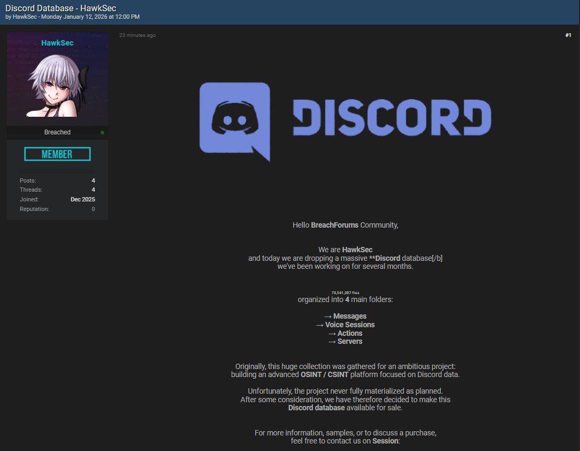
Task: Click the MEMBER rank badge
Action: pyautogui.click(x=57, y=154)
